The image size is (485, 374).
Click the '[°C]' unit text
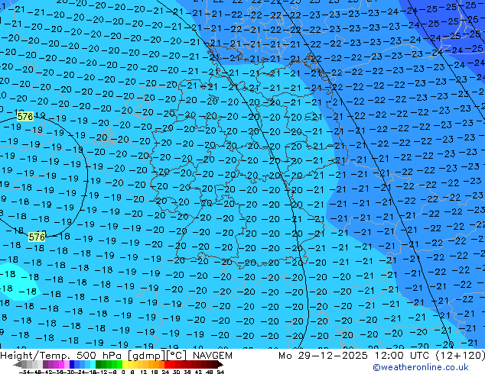(x=177, y=356)
